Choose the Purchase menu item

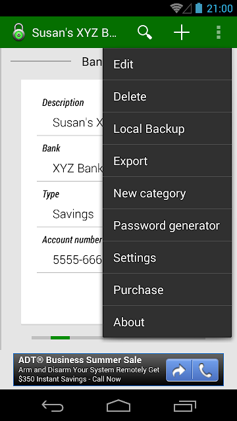pyautogui.click(x=167, y=289)
